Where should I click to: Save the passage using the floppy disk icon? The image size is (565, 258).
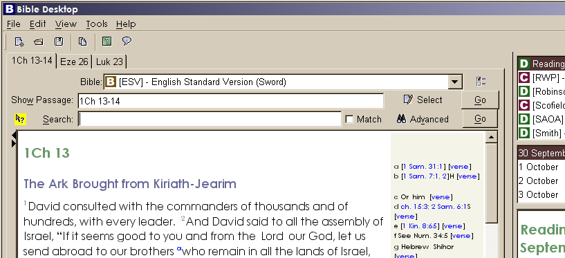point(59,42)
